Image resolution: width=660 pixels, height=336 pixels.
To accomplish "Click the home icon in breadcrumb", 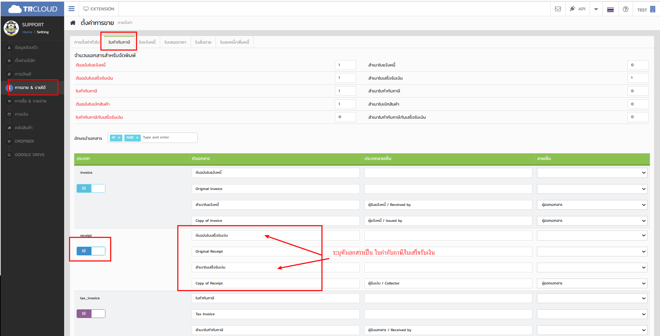I will (73, 23).
